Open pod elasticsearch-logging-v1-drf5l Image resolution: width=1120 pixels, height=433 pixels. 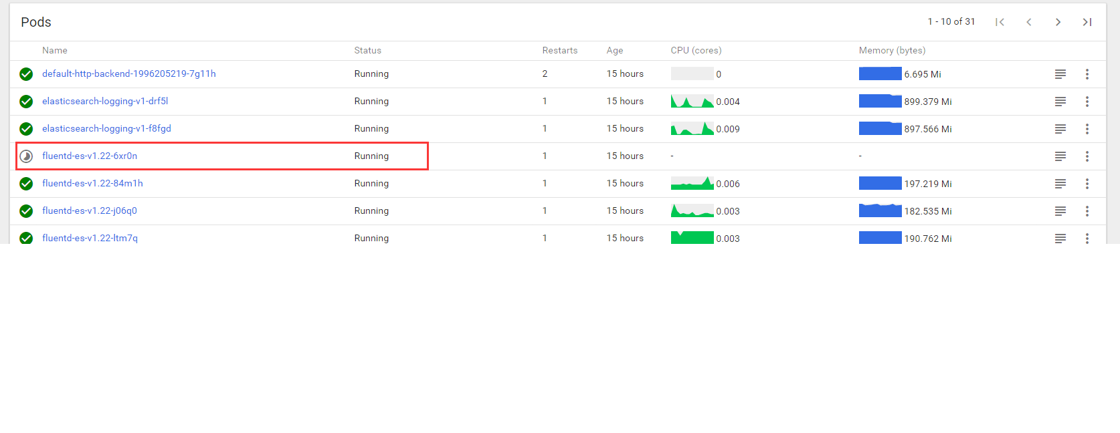coord(105,101)
